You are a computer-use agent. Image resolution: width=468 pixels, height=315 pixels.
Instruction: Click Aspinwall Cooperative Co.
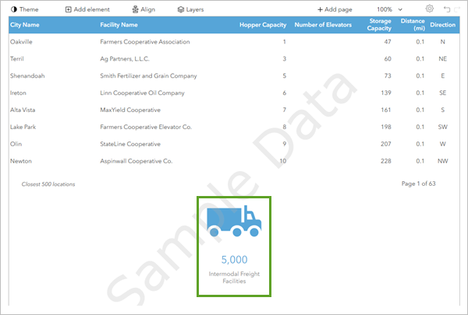click(136, 161)
